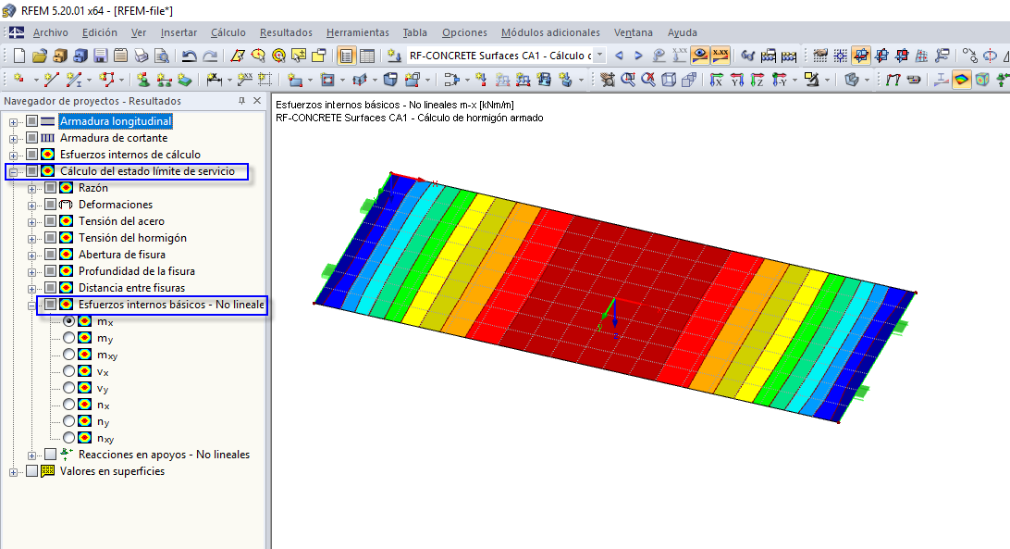The height and width of the screenshot is (549, 1010).
Task: Show result values with the x.xx icon
Action: (721, 56)
